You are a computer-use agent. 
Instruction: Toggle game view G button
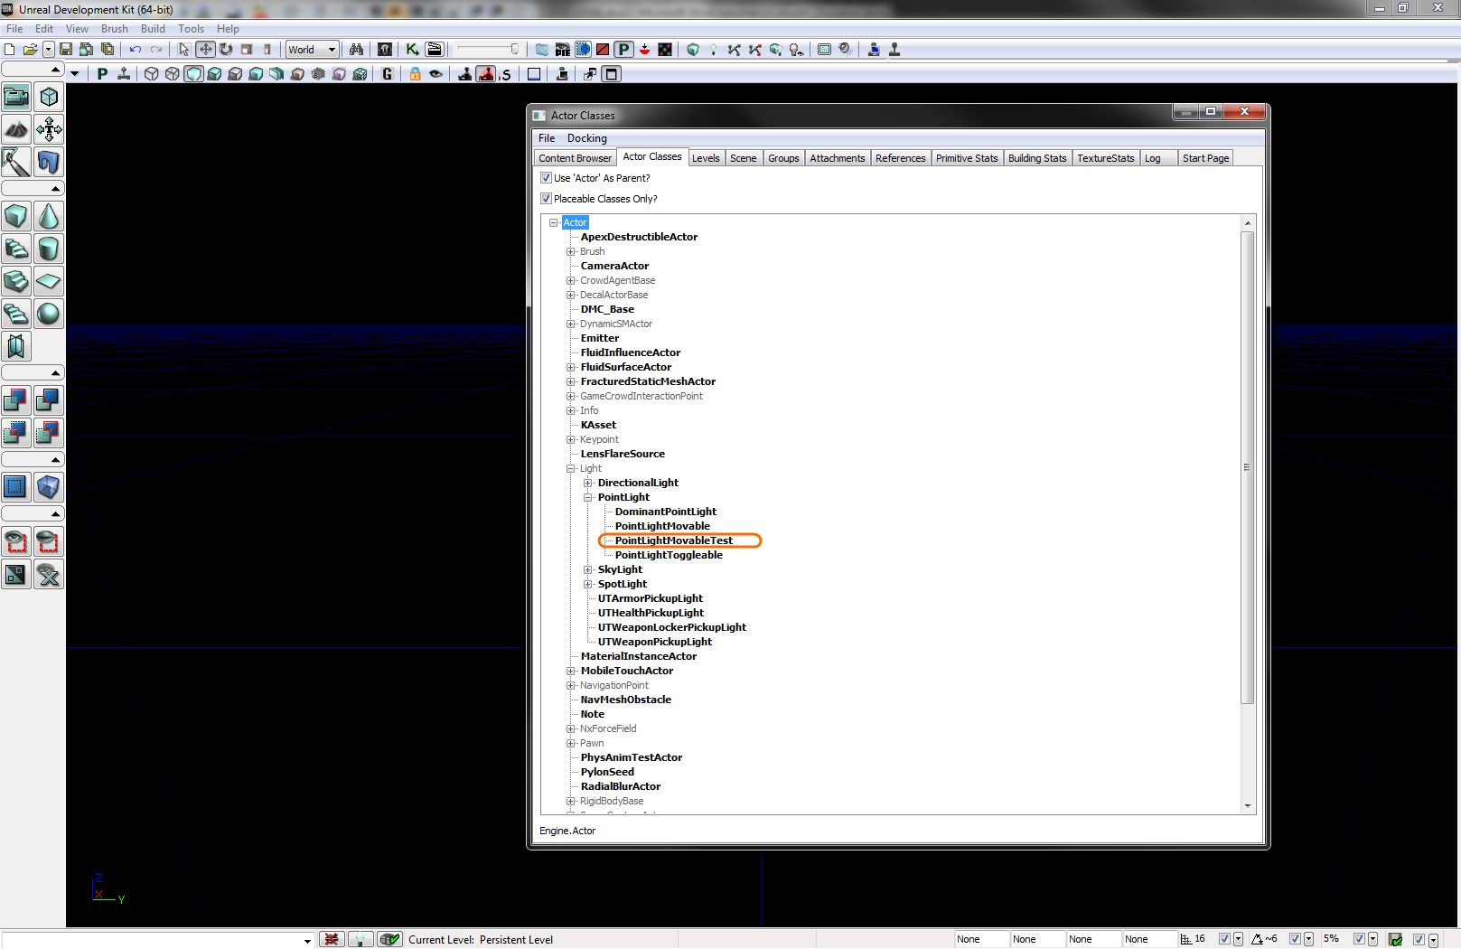pyautogui.click(x=388, y=74)
